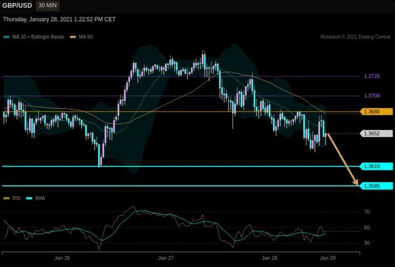This screenshot has height=267, width=395.
Task: Click the tan MA 50 legend swatch
Action: tap(73, 37)
